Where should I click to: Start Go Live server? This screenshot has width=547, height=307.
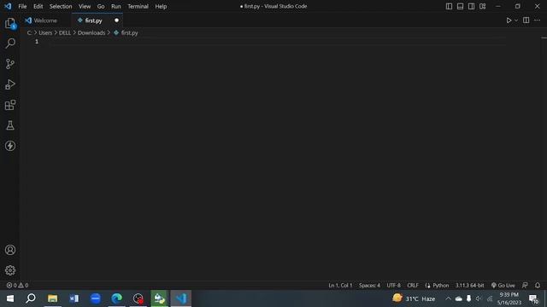[503, 286]
